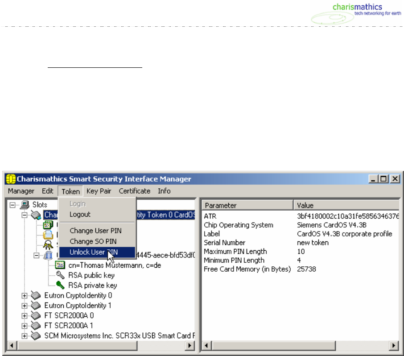The image size is (404, 356).
Task: Click the parameter pane's right scroll arrow
Action: 394,345
